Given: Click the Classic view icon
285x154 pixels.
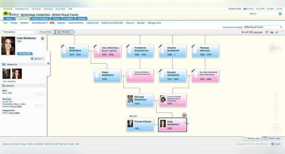Looking at the screenshot, I should (265, 138).
